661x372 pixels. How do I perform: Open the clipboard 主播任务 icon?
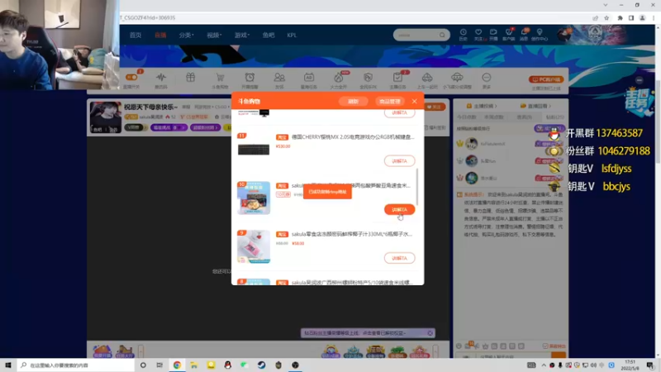397,78
